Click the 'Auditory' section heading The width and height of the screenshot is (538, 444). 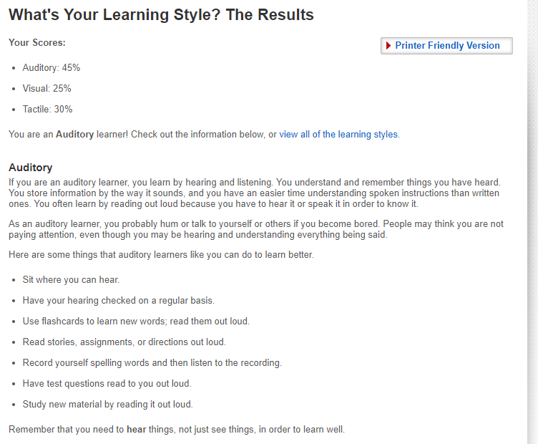point(30,168)
